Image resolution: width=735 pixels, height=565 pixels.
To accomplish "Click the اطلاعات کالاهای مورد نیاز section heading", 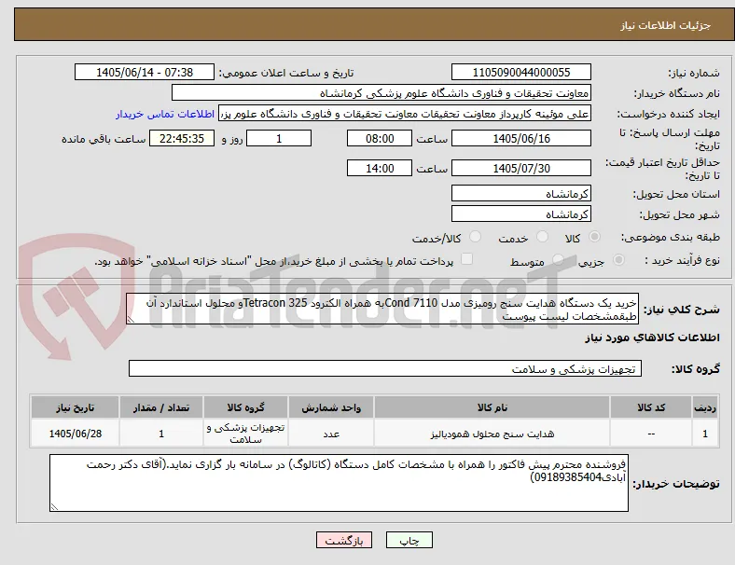I will tap(652, 338).
